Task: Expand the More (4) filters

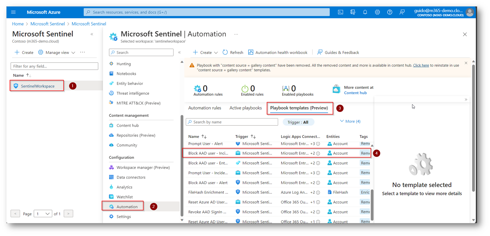Action: click(x=350, y=122)
